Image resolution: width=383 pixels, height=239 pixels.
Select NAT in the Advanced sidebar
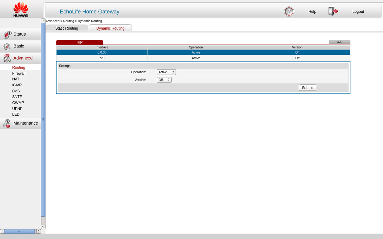point(16,79)
